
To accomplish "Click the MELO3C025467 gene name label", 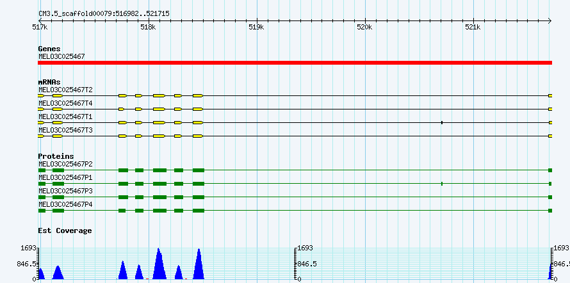I will (61, 56).
